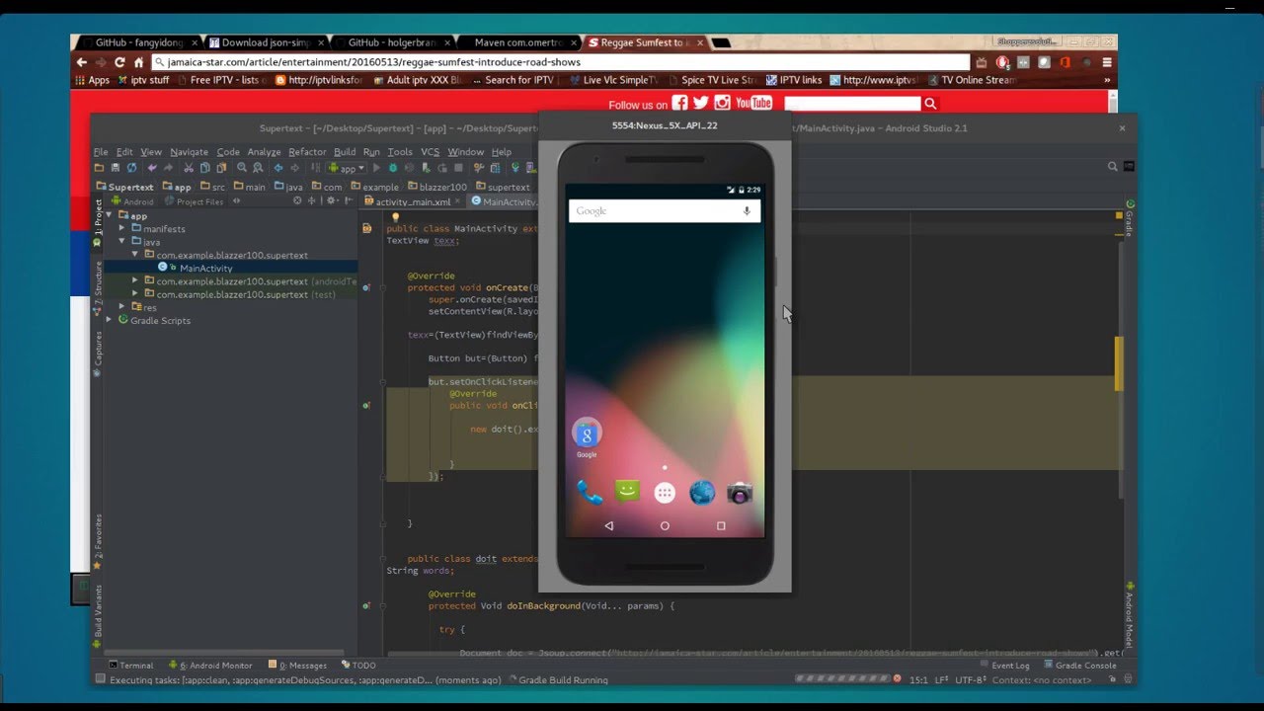Click the Save All toolbar icon
This screenshot has width=1264, height=711.
[x=116, y=168]
